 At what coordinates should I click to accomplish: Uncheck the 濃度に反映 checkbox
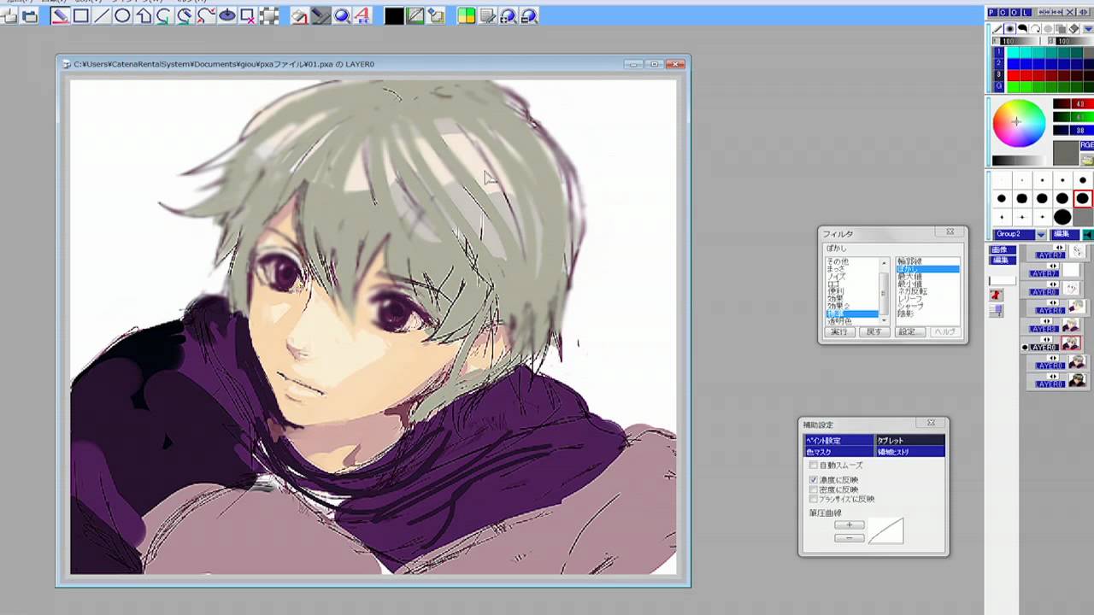click(x=814, y=480)
